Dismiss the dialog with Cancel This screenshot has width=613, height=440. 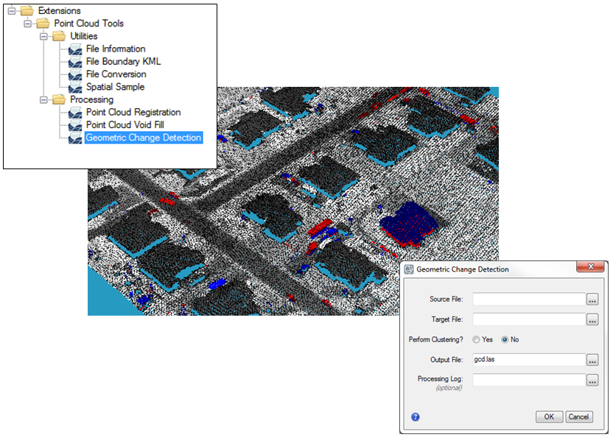point(580,416)
